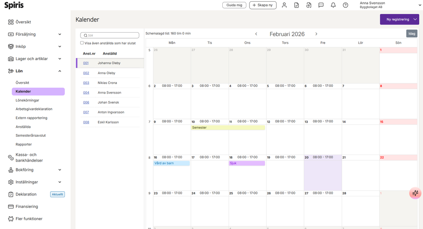Viewport: 423px width, 229px height.
Task: Select employee Johanna Oleby row
Action: pos(110,63)
